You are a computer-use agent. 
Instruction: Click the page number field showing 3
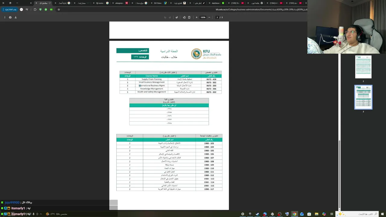[217, 17]
